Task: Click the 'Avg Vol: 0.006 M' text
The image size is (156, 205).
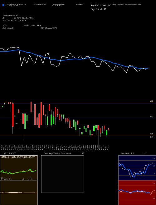Action: click(x=100, y=6)
